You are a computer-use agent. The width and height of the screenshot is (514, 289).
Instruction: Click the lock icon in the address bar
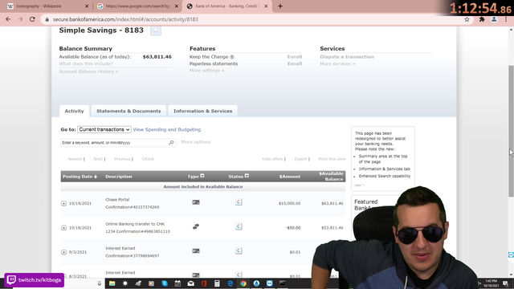[x=47, y=19]
